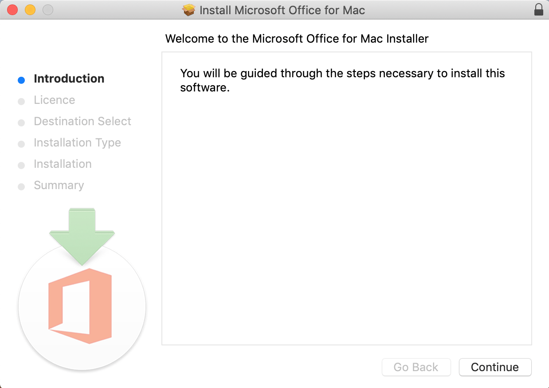Click the Continue button

(x=495, y=367)
